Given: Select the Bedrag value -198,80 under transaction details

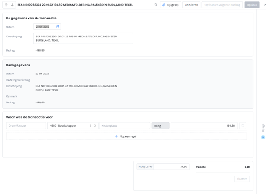Looking at the screenshot, I should coord(40,50).
